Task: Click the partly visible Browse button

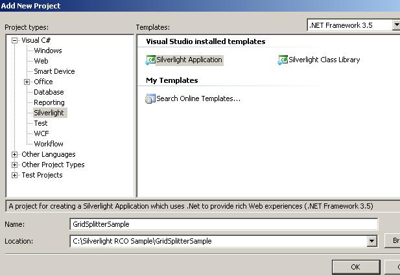Action: pyautogui.click(x=393, y=240)
